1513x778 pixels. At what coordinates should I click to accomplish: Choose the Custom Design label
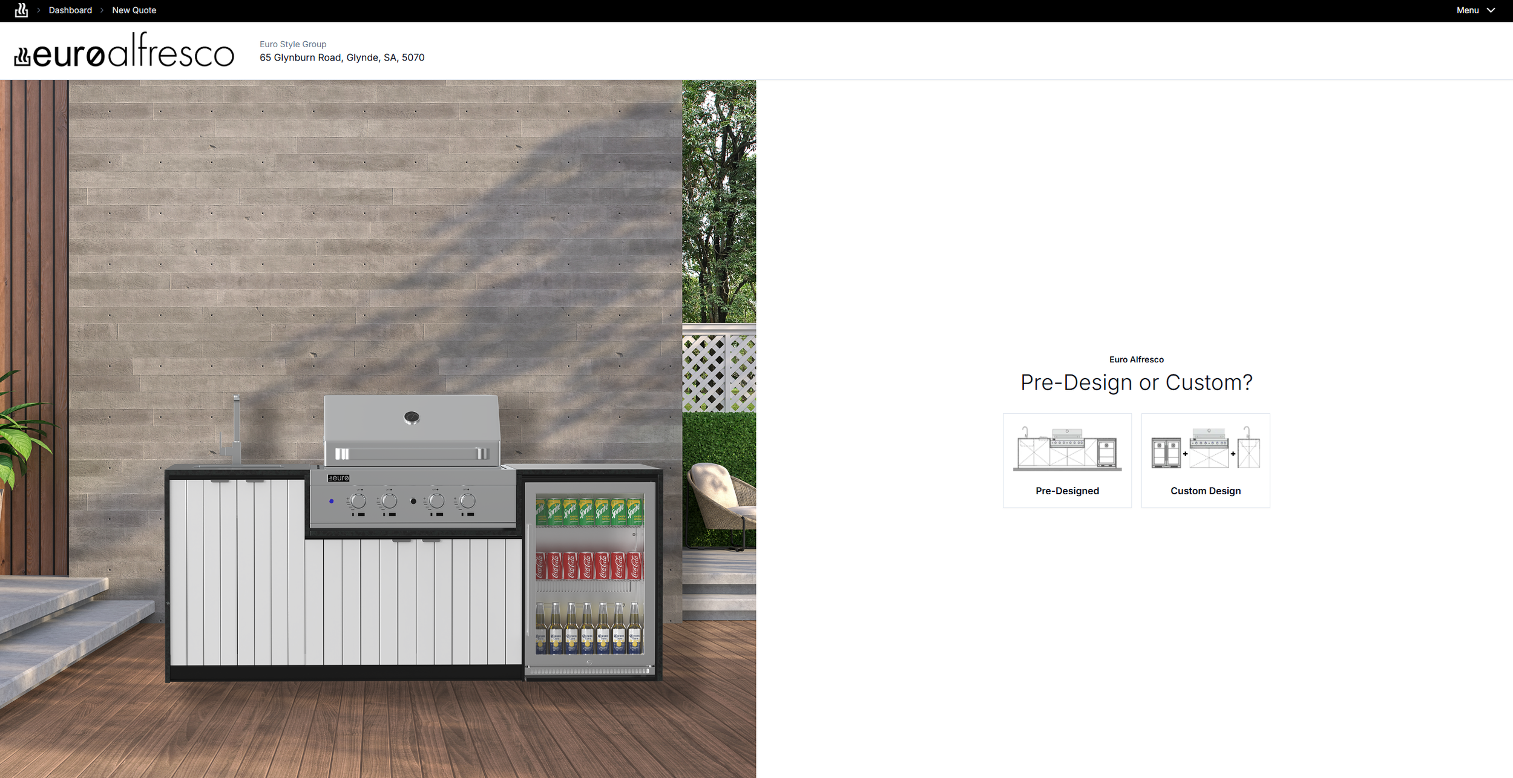point(1205,491)
